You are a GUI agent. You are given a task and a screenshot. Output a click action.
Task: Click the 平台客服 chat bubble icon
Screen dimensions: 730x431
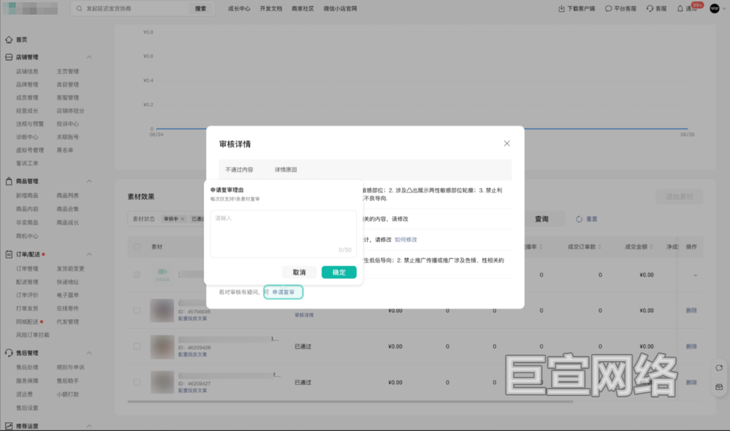[608, 9]
